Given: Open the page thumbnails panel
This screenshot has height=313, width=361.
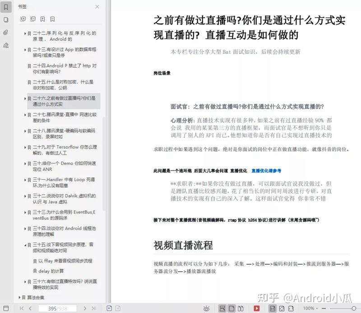Looking at the screenshot, I should point(5,20).
